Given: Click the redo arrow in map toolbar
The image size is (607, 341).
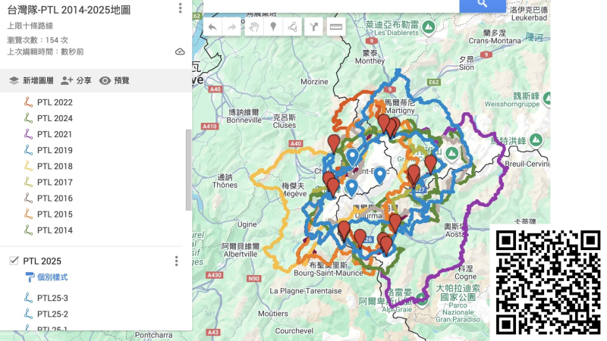Looking at the screenshot, I should (232, 27).
